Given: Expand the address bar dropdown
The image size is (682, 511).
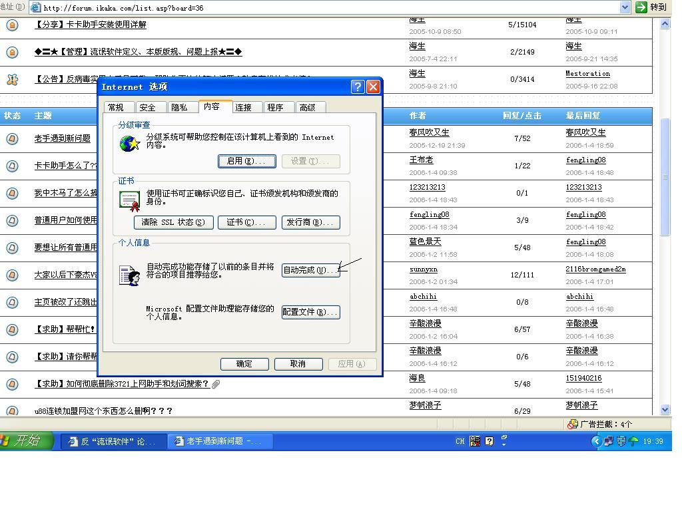Looking at the screenshot, I should [x=625, y=7].
